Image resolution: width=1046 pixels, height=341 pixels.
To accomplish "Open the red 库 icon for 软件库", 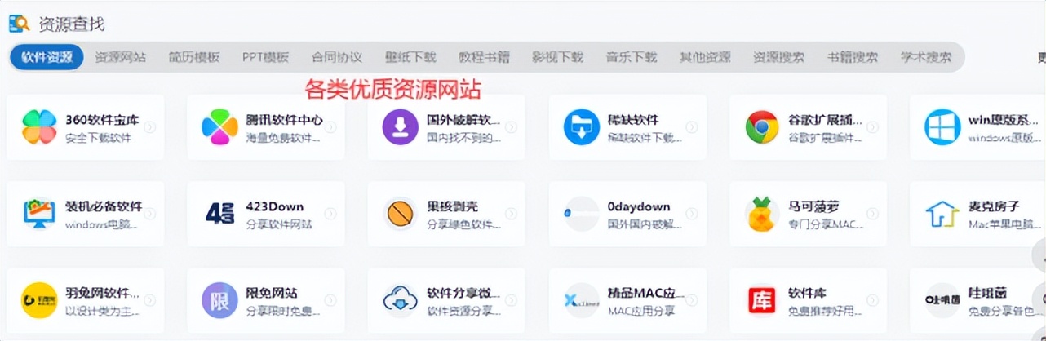I will tap(762, 300).
